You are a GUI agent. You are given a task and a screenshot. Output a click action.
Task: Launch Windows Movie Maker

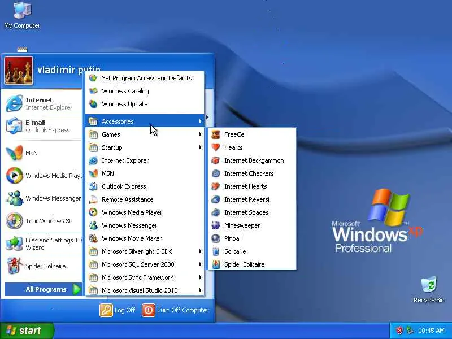(x=145, y=238)
